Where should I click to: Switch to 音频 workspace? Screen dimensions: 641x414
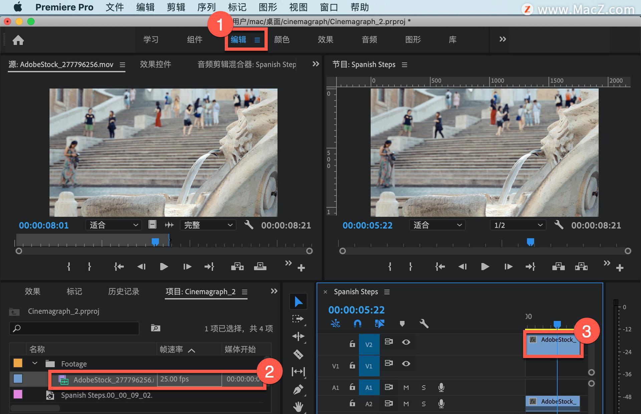369,39
